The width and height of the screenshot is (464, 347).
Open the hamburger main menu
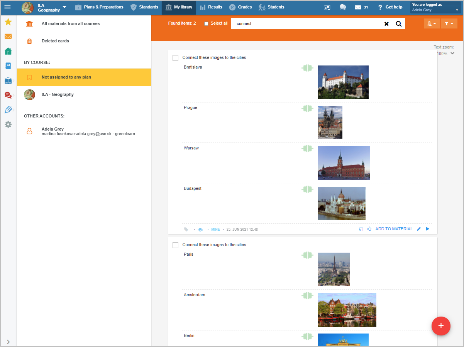[x=7, y=7]
